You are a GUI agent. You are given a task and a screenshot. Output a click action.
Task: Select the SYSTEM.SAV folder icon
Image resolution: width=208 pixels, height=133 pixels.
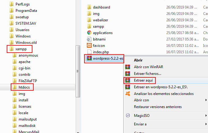11,23
